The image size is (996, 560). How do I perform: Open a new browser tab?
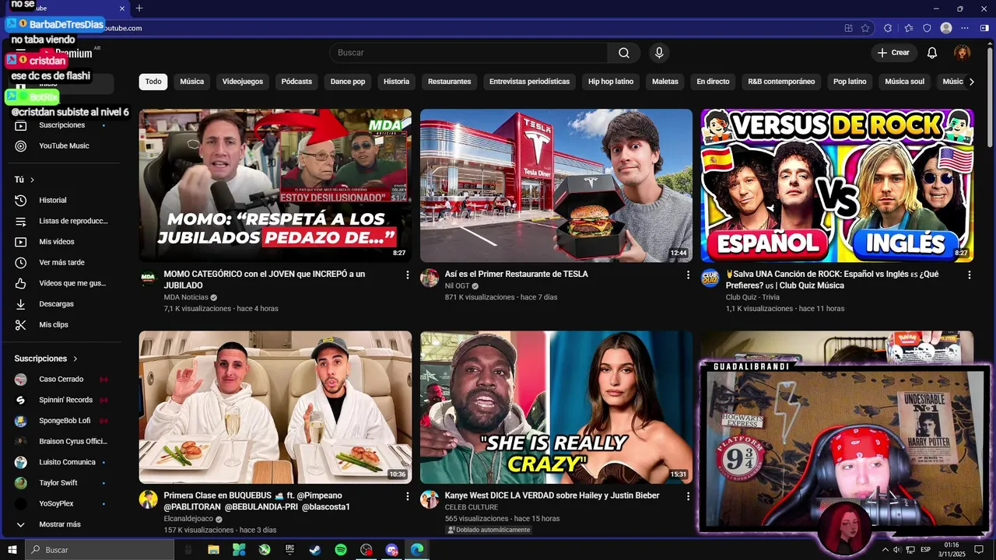pyautogui.click(x=139, y=9)
